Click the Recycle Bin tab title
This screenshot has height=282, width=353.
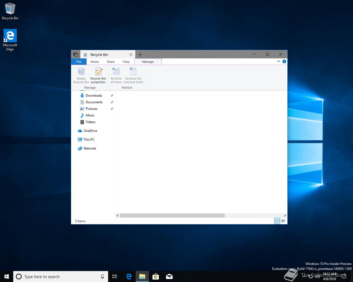click(x=99, y=55)
